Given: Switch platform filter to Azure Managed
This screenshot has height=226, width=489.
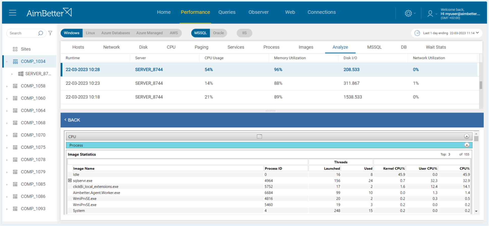Looking at the screenshot, I should 149,33.
